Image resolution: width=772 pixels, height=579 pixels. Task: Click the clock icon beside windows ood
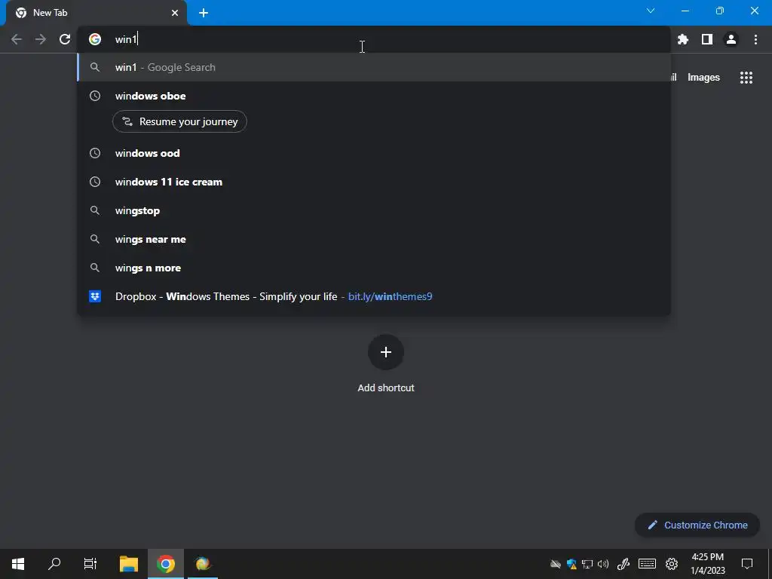click(95, 153)
